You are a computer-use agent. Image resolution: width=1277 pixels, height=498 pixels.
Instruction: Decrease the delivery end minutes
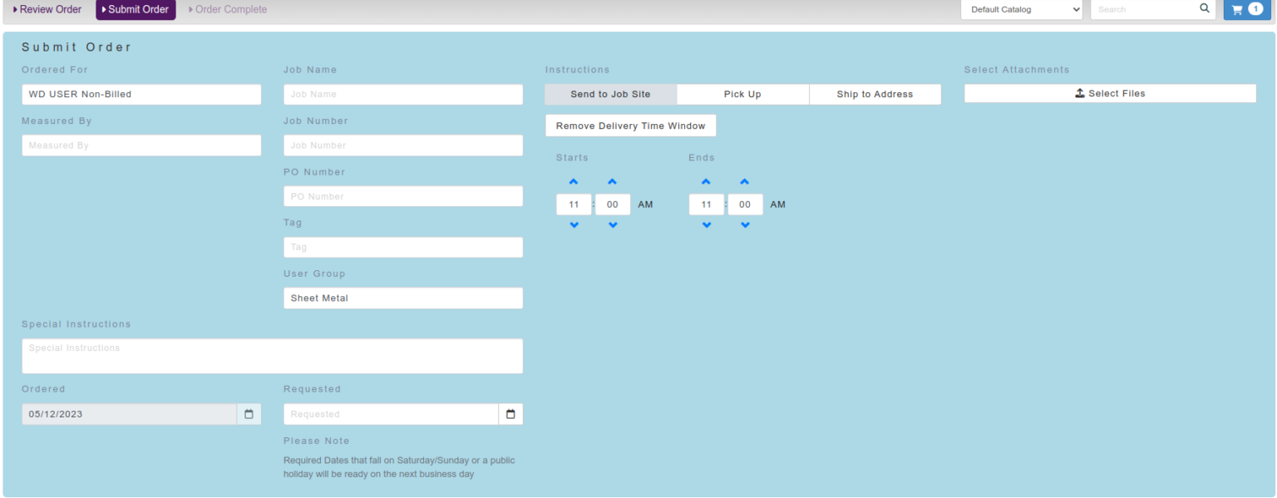745,224
